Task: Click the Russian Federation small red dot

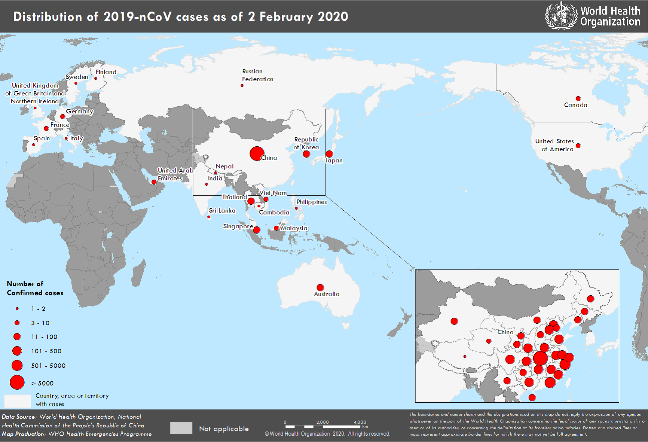Action: click(x=242, y=85)
